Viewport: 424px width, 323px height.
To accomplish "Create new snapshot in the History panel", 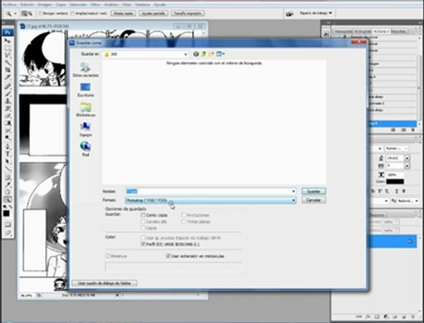I will coord(403,130).
